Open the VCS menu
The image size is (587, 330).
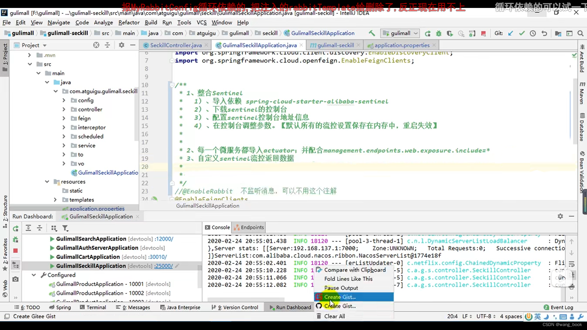tap(201, 22)
